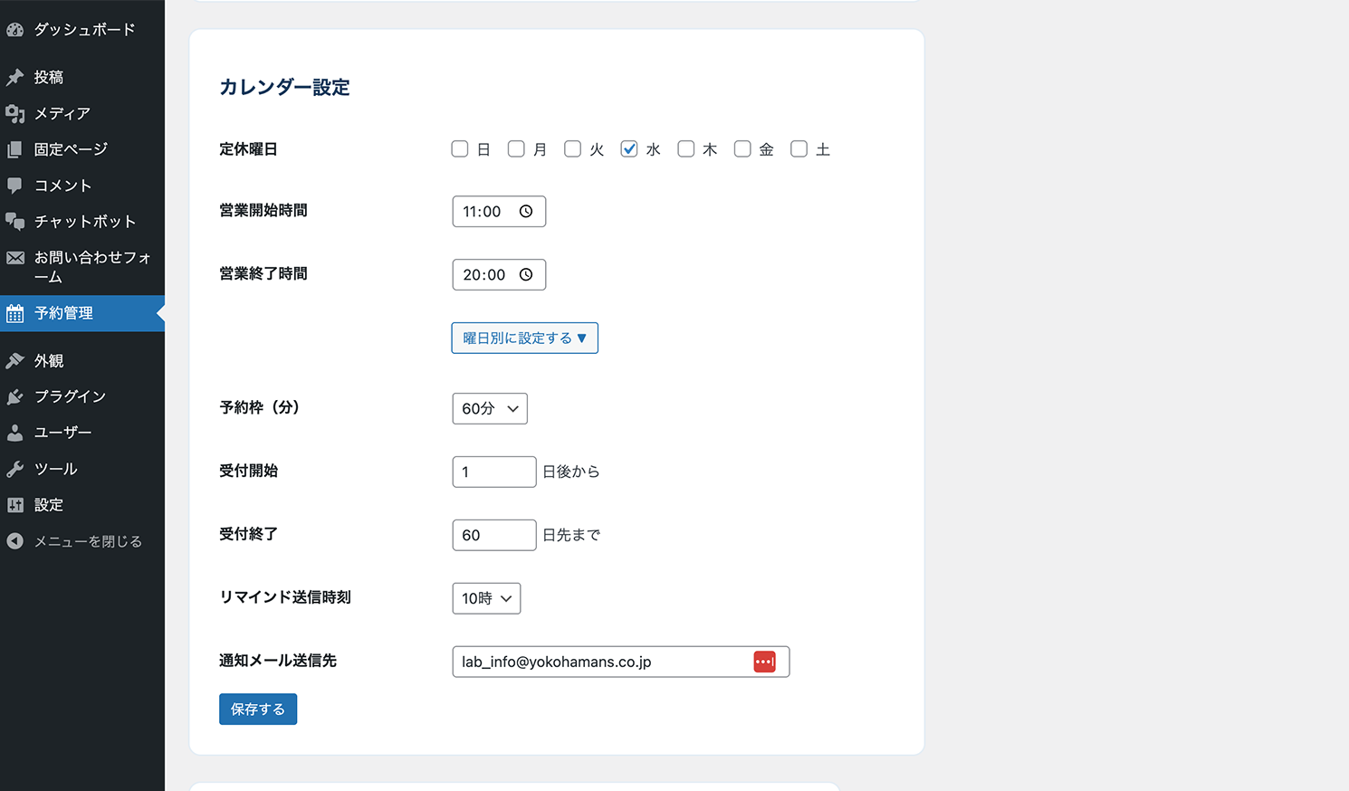Open the リマインド送信時刻 10時 dropdown
Image resolution: width=1349 pixels, height=791 pixels.
click(486, 598)
